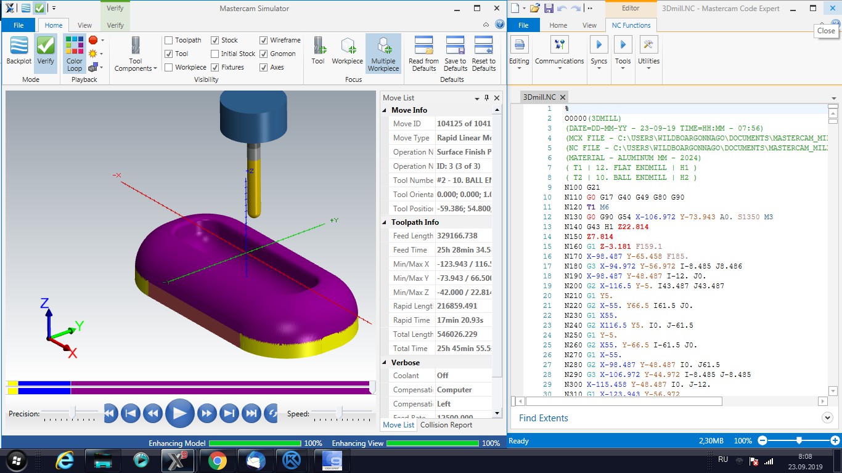Focus view on the Tool
842x473 pixels.
(318, 51)
